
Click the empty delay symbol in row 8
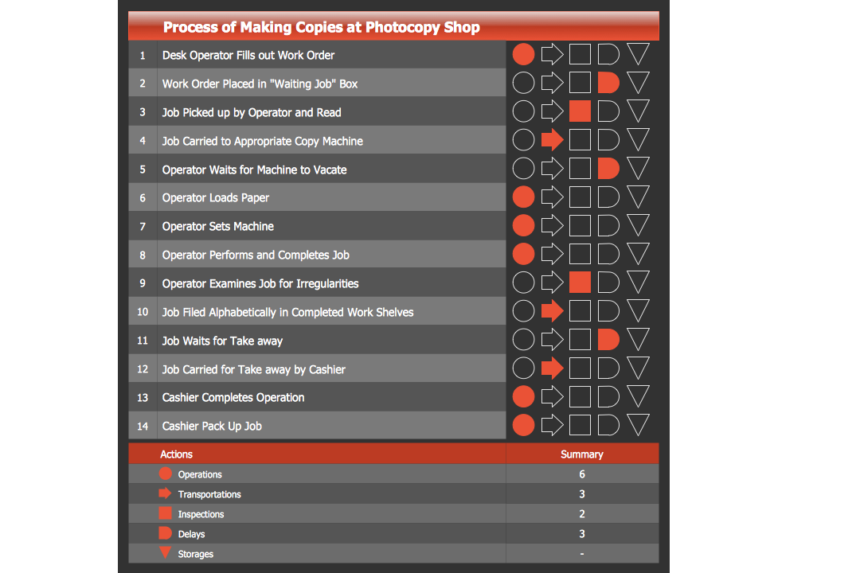[x=608, y=255]
